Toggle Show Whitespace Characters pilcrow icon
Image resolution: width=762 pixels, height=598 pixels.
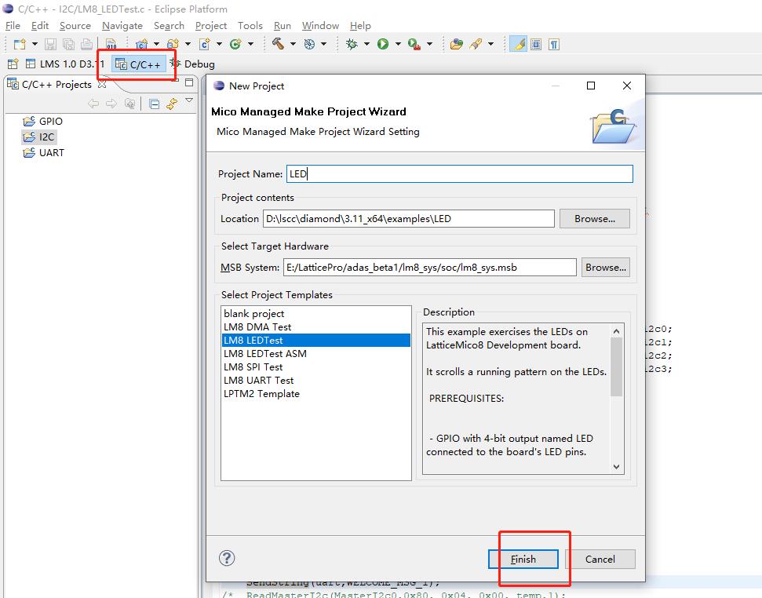pyautogui.click(x=554, y=44)
